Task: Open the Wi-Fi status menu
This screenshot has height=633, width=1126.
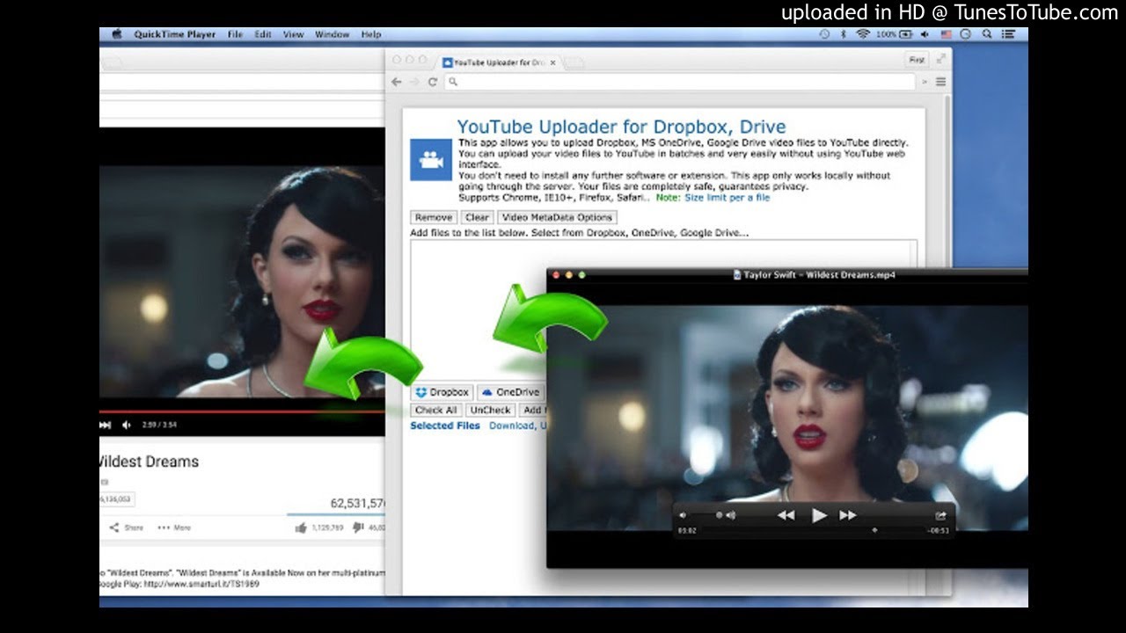Action: pyautogui.click(x=862, y=34)
